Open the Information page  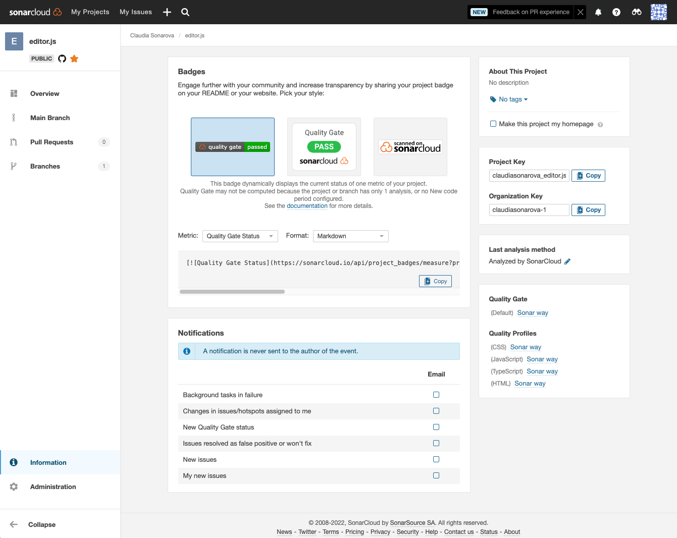(x=60, y=462)
